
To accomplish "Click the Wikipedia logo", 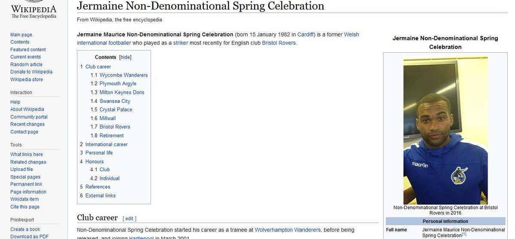I will [x=33, y=10].
